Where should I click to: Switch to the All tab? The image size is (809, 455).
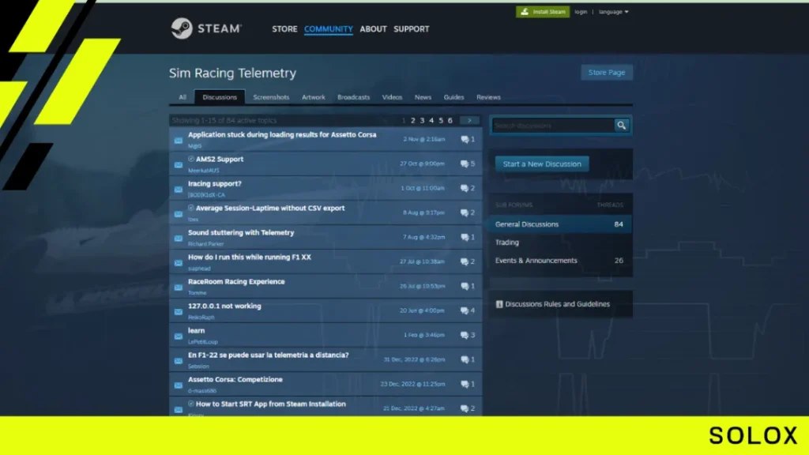click(x=182, y=97)
